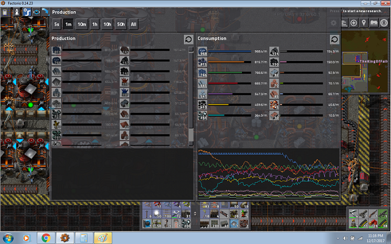The width and height of the screenshot is (391, 244).
Task: Open the blueprint grid icon in top toolbar
Action: (x=5, y=12)
